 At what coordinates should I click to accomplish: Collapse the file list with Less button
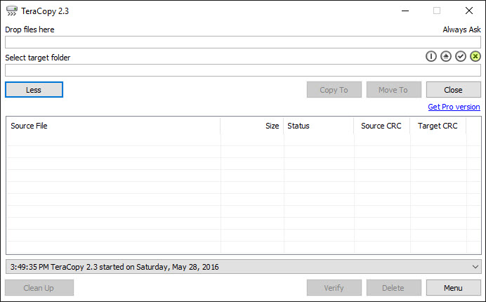(34, 90)
